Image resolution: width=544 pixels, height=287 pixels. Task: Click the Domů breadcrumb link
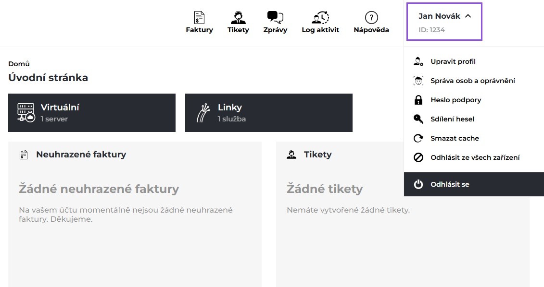[x=19, y=64]
